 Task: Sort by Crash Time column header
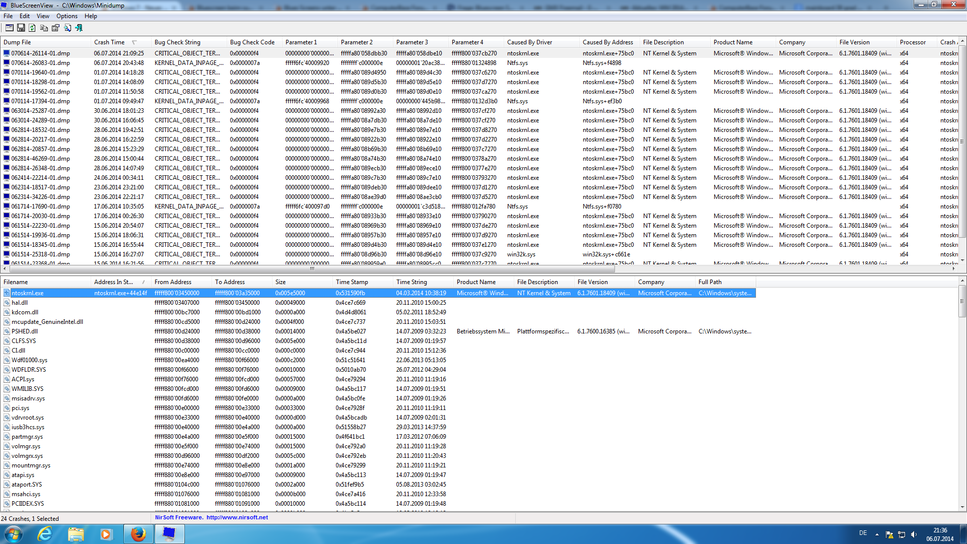[109, 42]
